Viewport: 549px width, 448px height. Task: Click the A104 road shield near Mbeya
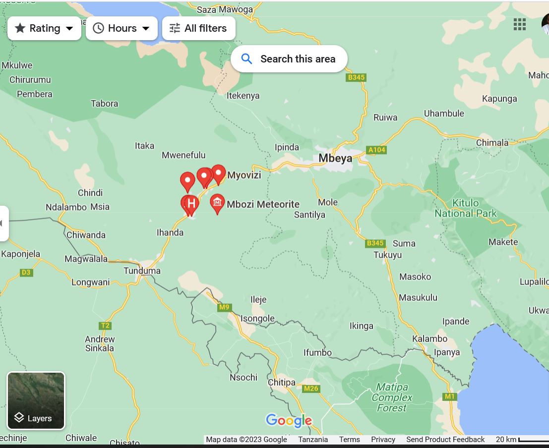376,150
